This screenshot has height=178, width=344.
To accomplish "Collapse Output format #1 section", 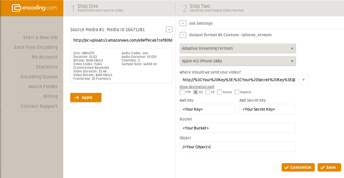I will point(183,35).
